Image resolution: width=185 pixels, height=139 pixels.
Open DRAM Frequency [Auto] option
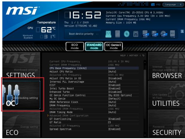coord(112,105)
